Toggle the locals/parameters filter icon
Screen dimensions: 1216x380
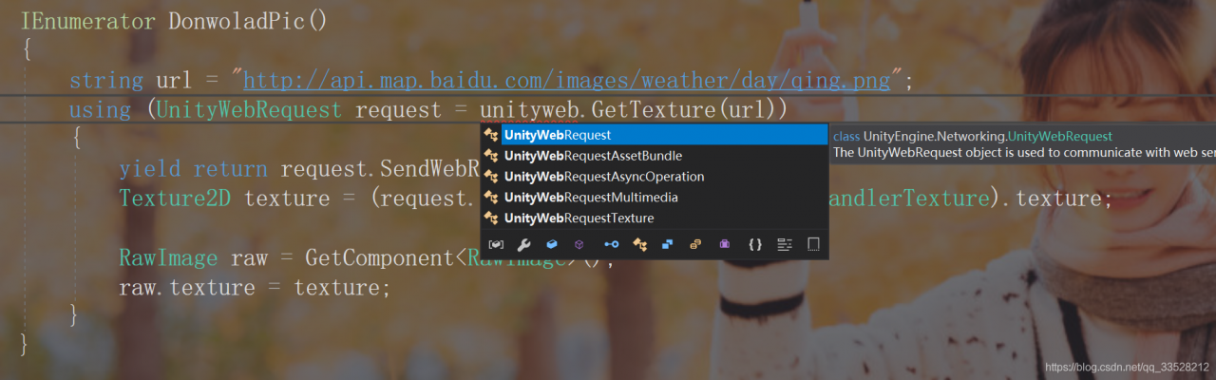click(495, 244)
